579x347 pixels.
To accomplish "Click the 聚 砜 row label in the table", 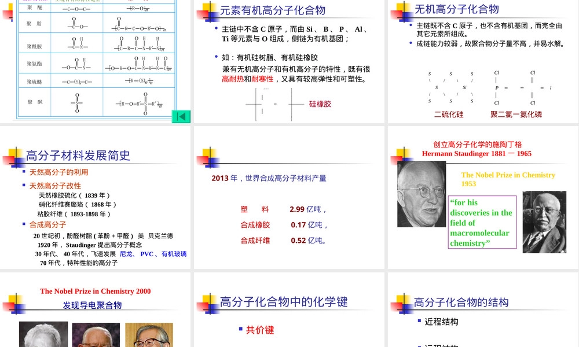I will tap(34, 102).
